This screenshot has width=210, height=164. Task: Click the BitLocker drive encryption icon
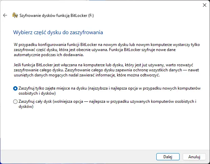[x=15, y=15]
